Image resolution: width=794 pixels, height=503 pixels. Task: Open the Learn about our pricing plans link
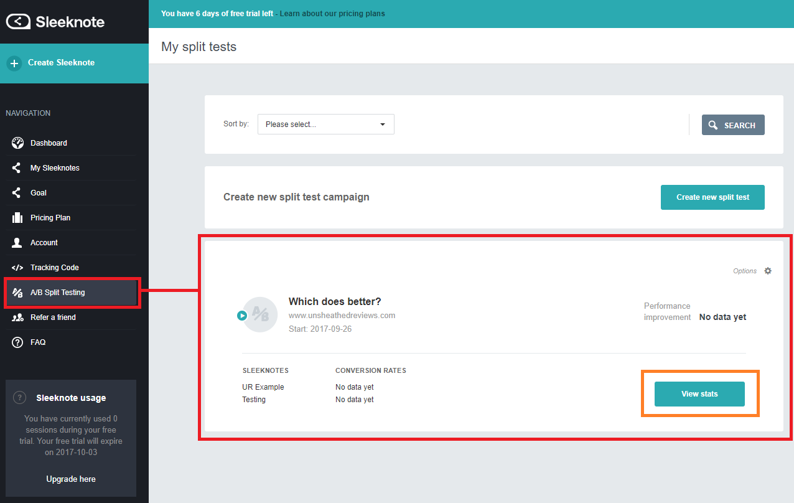click(332, 14)
